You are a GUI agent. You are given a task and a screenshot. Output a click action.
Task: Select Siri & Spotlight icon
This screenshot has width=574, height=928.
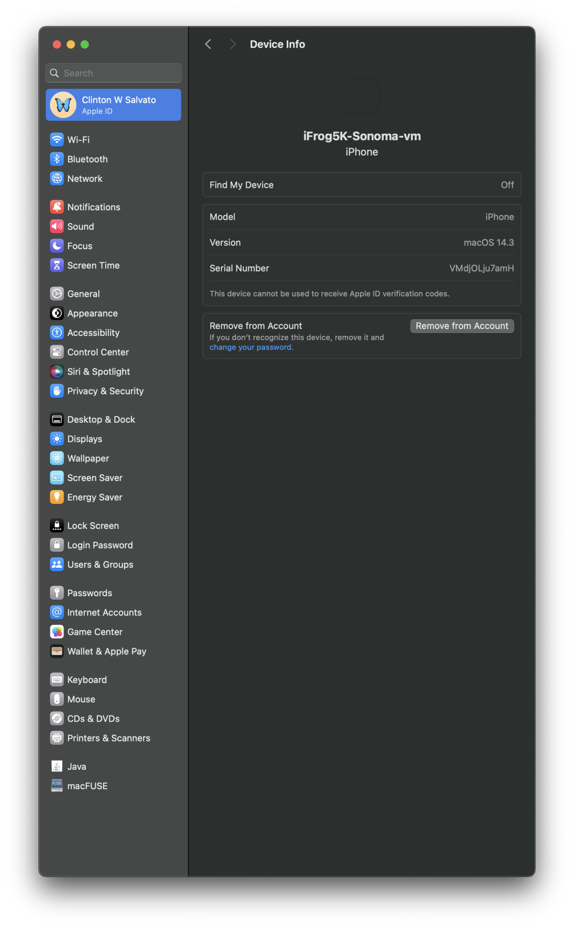click(57, 372)
